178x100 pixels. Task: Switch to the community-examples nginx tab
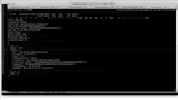click(133, 7)
